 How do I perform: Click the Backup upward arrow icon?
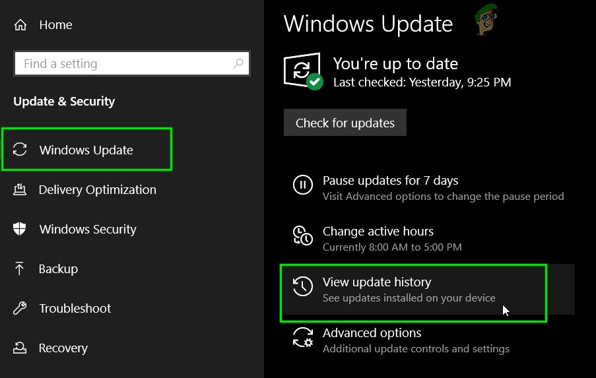click(x=19, y=268)
